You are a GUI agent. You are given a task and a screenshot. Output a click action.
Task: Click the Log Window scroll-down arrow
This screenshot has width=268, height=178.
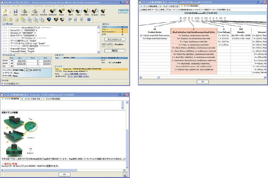point(98,52)
